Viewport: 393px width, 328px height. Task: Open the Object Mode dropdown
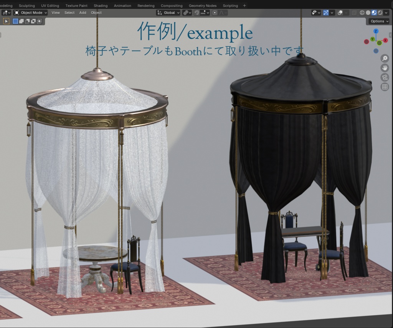tap(30, 12)
